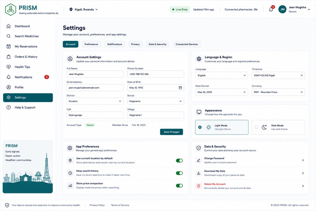The height and width of the screenshot is (211, 316).
Task: Open the Sector dropdown showing Kagarama
Action: pyautogui.click(x=156, y=101)
